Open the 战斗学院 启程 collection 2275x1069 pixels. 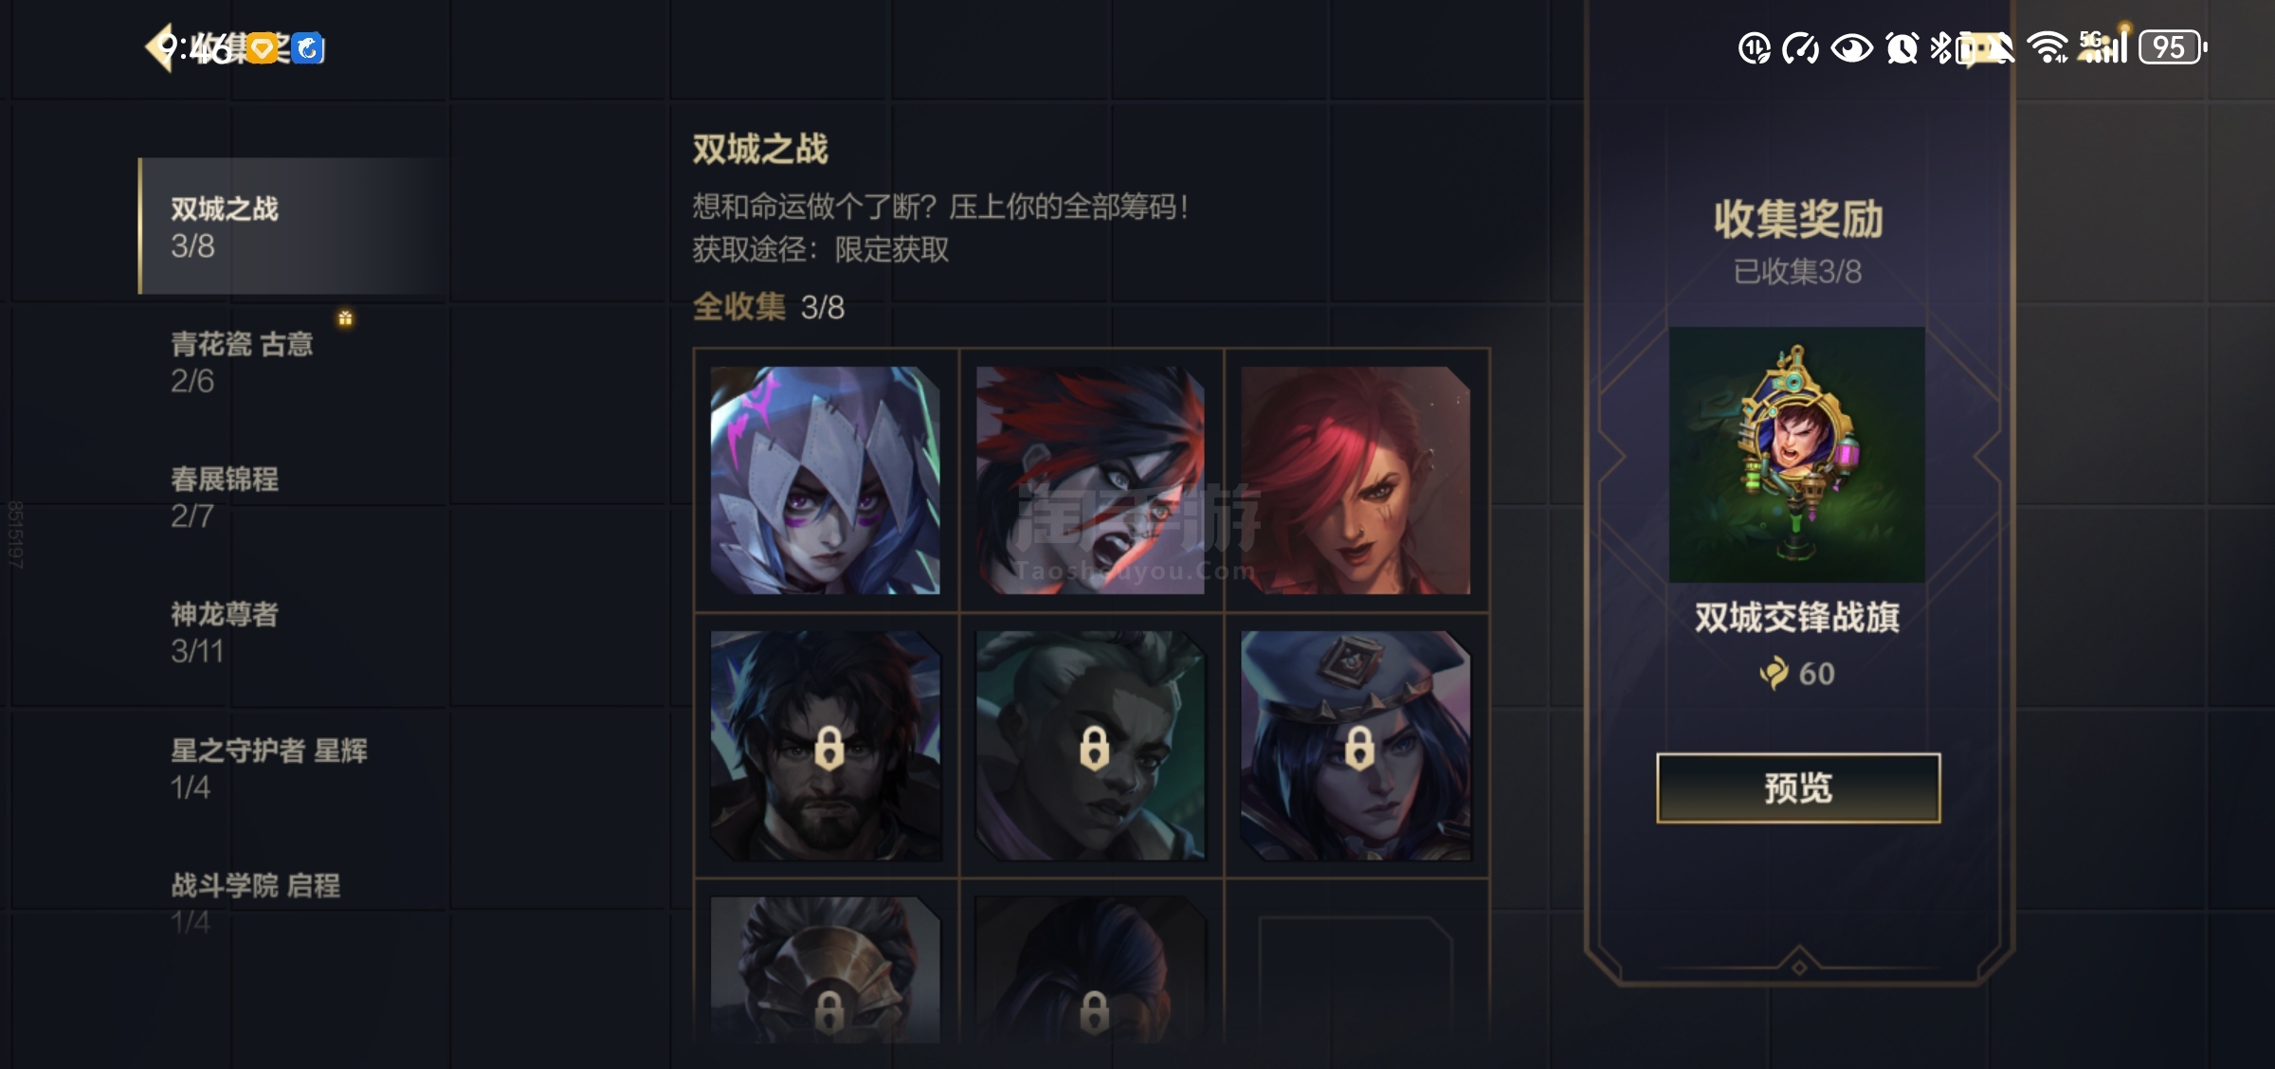[x=292, y=903]
